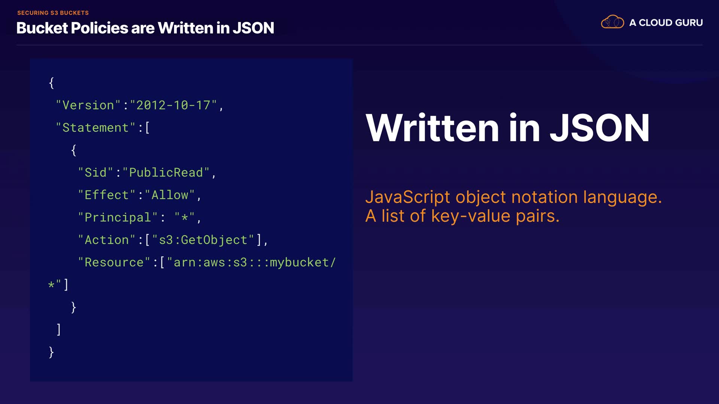Click the "Version":"2012-10-17" code line

[139, 105]
